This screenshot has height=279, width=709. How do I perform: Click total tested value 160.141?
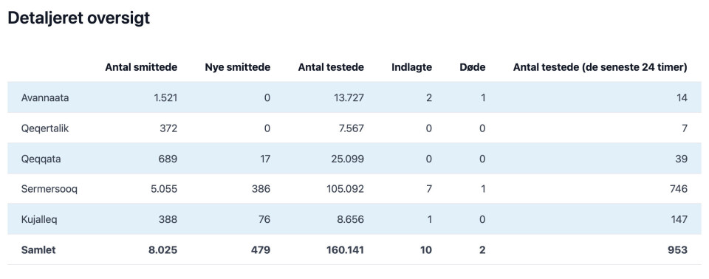coord(345,249)
